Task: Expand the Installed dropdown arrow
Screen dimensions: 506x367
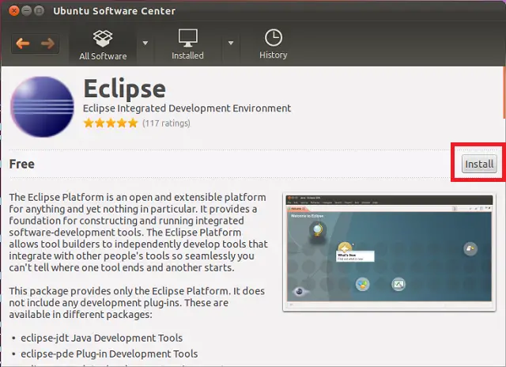Action: 230,43
